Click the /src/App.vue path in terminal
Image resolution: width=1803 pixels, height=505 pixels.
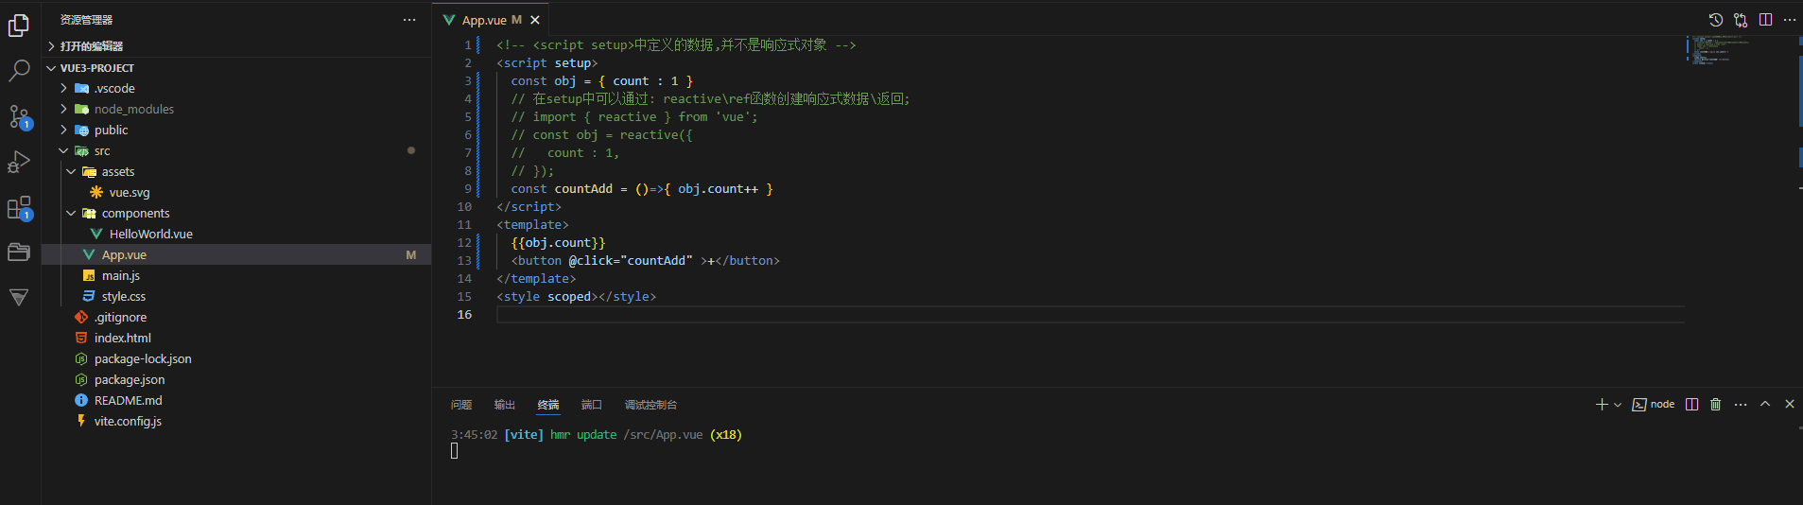click(x=663, y=435)
